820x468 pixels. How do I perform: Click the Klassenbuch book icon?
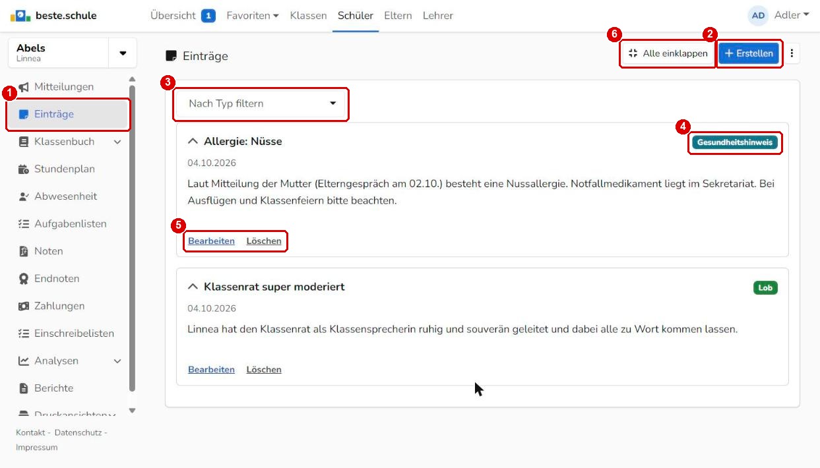pyautogui.click(x=24, y=142)
